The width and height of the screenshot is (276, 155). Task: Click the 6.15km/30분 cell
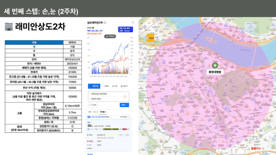tap(72, 106)
